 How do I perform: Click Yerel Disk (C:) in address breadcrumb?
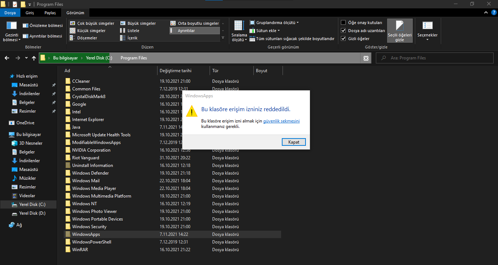click(99, 58)
